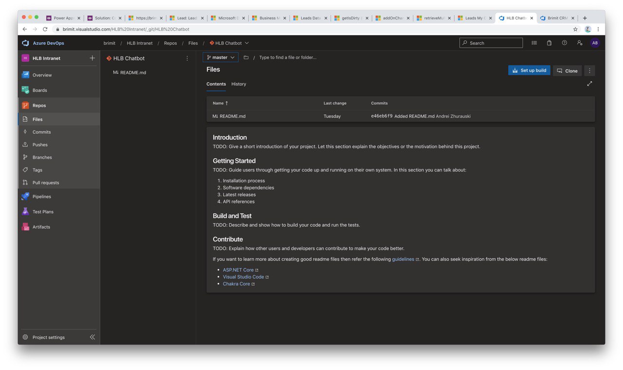Go back with the browser back arrow
This screenshot has width=623, height=370.
point(25,29)
